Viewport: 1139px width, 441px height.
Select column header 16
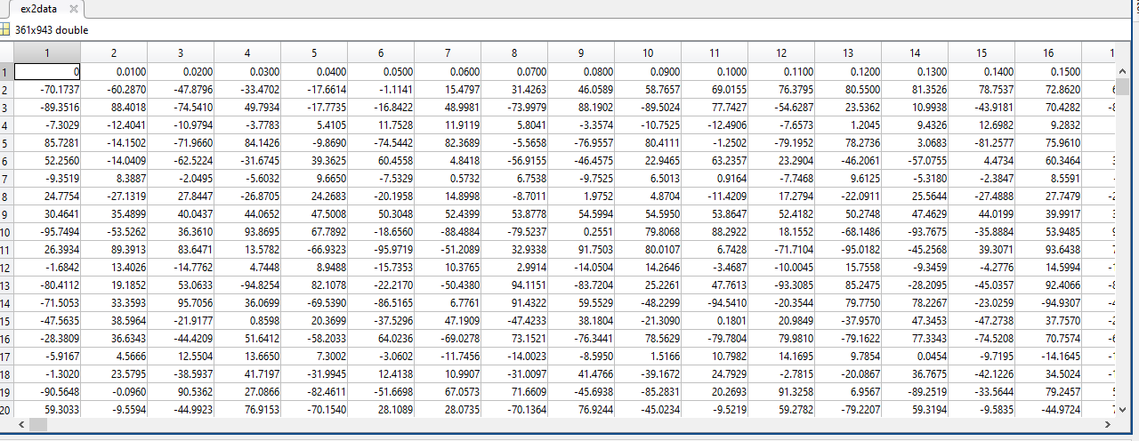[1048, 53]
